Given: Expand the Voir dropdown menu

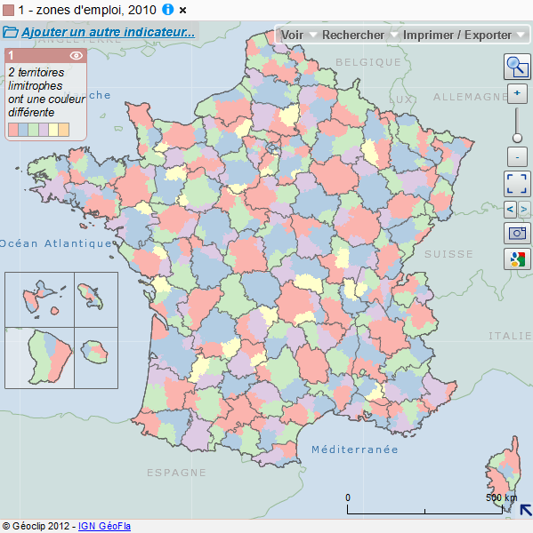Looking at the screenshot, I should tap(298, 35).
